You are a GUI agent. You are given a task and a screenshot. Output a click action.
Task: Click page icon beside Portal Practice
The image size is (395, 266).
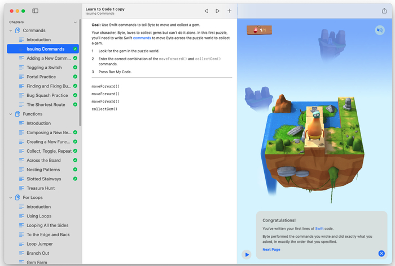pyautogui.click(x=21, y=77)
